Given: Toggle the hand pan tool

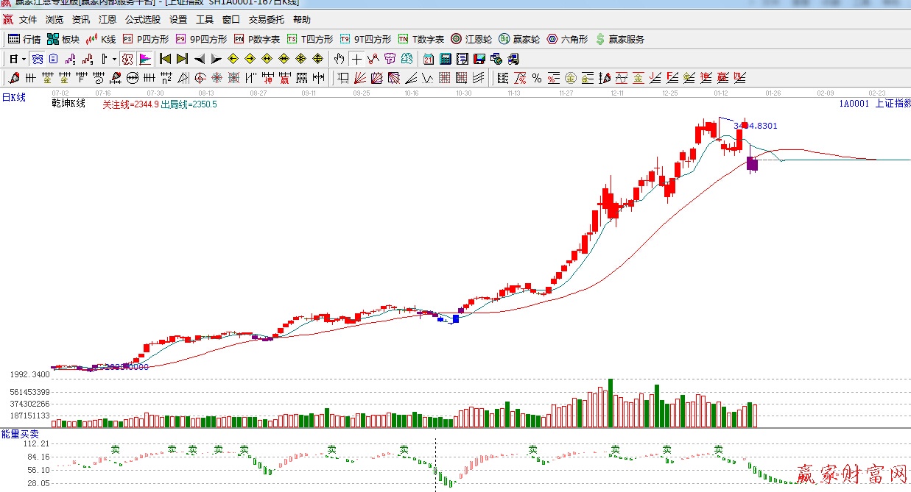Looking at the screenshot, I should (x=339, y=59).
